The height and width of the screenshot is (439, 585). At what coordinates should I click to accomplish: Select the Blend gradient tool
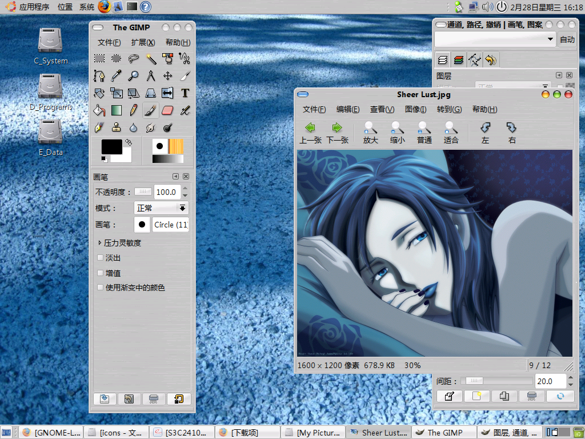117,110
